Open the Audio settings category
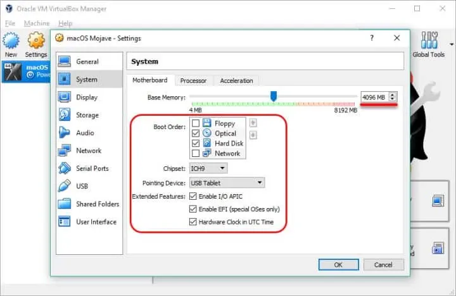456x296 pixels. (89, 133)
